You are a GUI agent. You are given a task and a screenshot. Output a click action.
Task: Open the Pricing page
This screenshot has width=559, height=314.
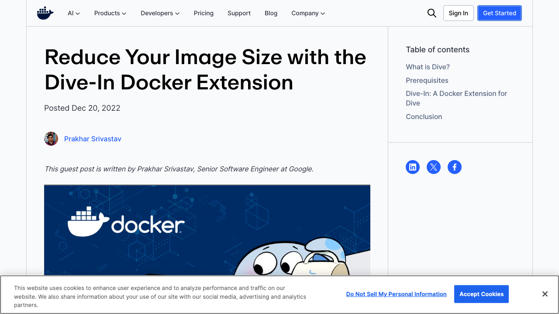pyautogui.click(x=204, y=13)
